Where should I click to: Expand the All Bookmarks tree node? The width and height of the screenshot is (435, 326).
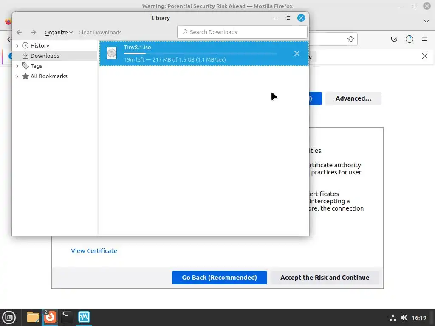point(17,76)
